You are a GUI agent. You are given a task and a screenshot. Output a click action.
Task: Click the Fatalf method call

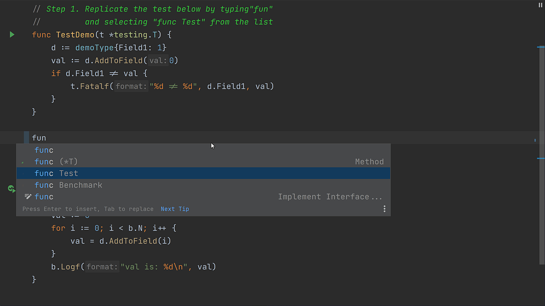pos(95,86)
